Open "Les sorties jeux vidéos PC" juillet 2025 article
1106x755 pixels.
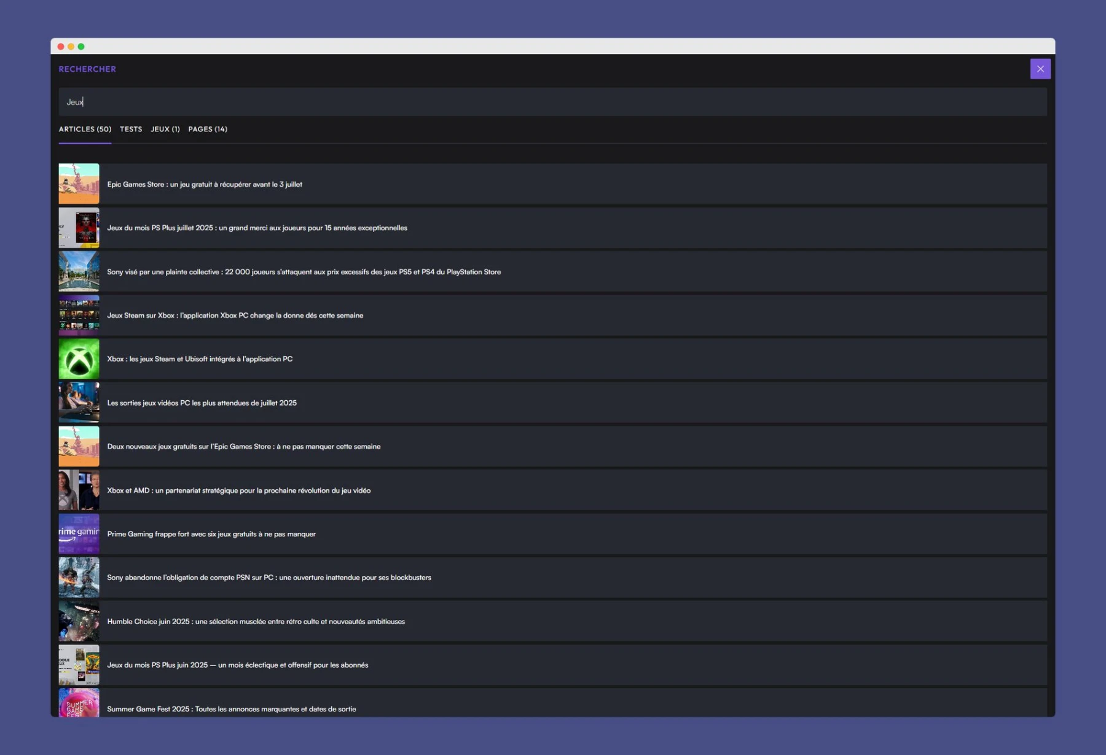tap(202, 403)
